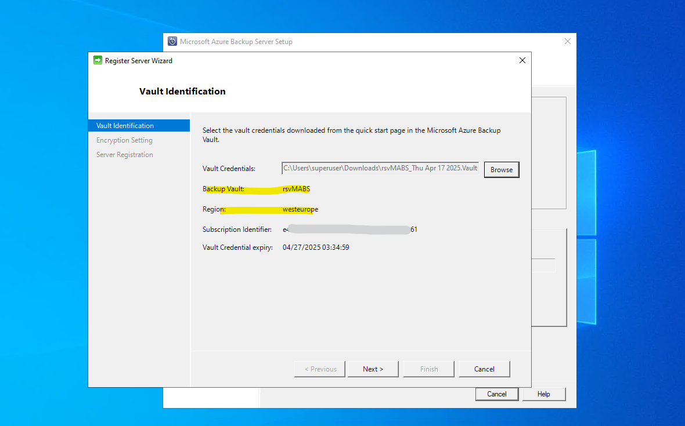Image resolution: width=685 pixels, height=426 pixels.
Task: Select the Server Registration step
Action: (x=124, y=155)
